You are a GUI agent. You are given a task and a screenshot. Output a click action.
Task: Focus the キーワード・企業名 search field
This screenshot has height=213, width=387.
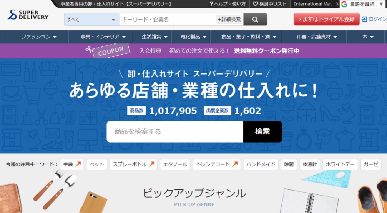tap(168, 20)
